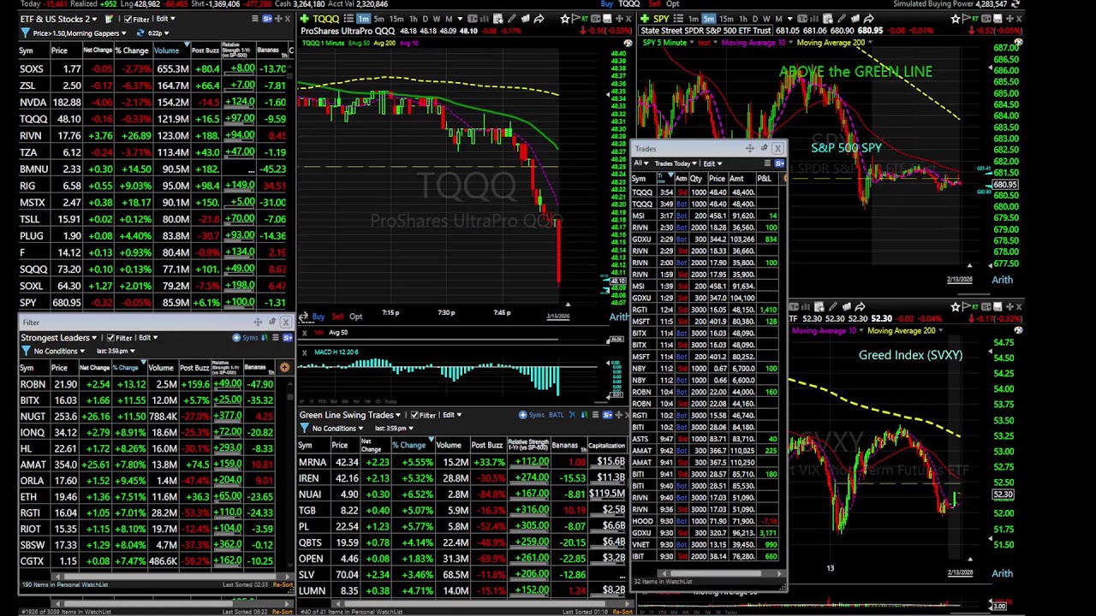The height and width of the screenshot is (616, 1096).
Task: Open No Conditions dropdown in Strongest Leaders
Action: tap(59, 351)
